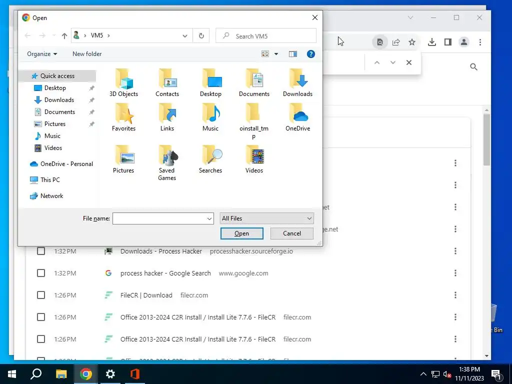Select the oinstall_tmp folder
This screenshot has height=384, width=512.
254,121
